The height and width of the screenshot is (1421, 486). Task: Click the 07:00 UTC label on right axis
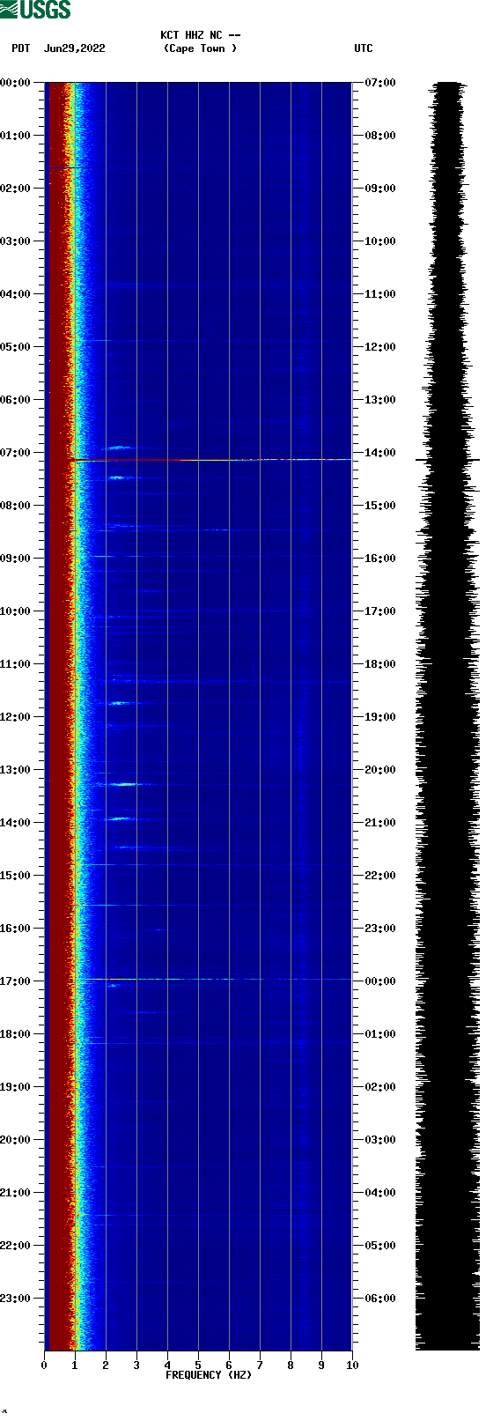coord(380,83)
